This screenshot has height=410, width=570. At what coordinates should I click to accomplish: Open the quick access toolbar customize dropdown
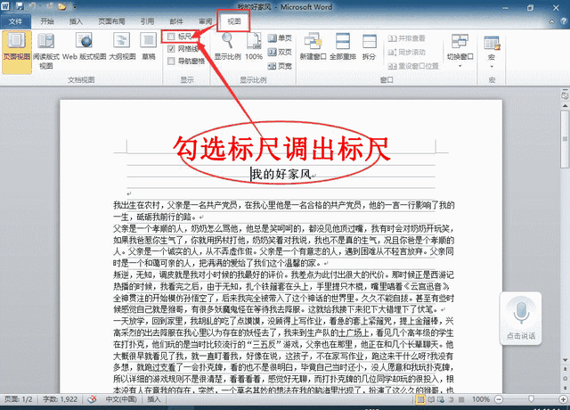[x=75, y=6]
